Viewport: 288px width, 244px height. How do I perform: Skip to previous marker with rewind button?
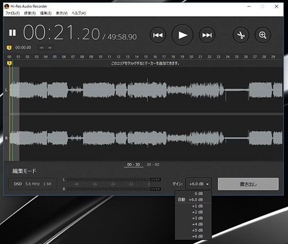click(158, 35)
